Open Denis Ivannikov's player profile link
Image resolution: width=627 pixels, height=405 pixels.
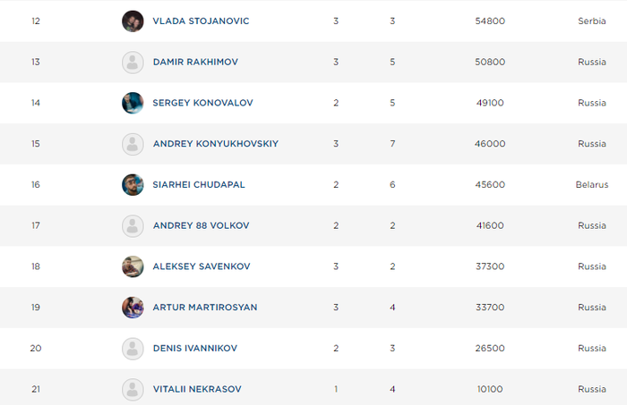(x=196, y=349)
